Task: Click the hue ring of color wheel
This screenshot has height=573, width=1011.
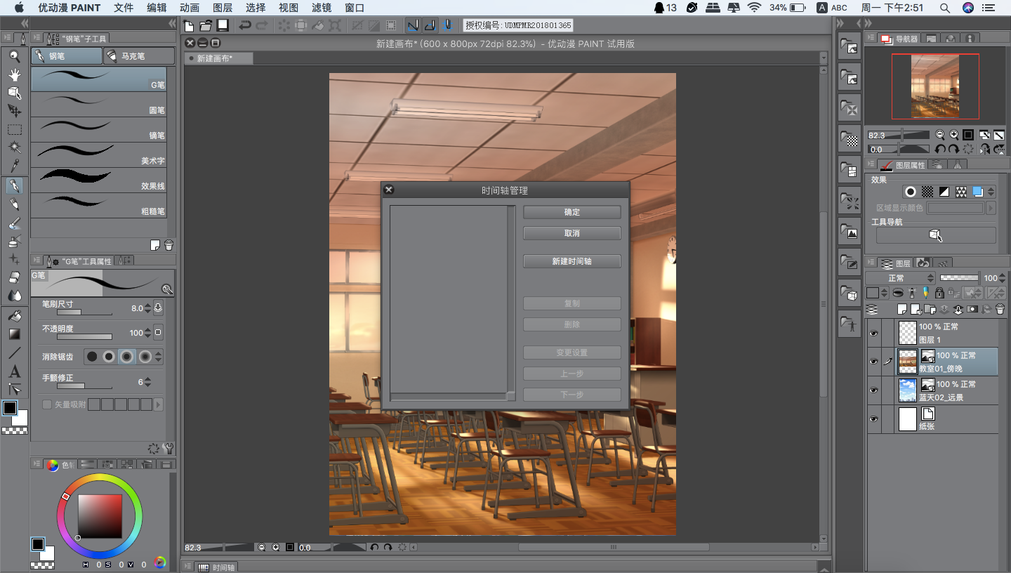Action: tap(100, 477)
